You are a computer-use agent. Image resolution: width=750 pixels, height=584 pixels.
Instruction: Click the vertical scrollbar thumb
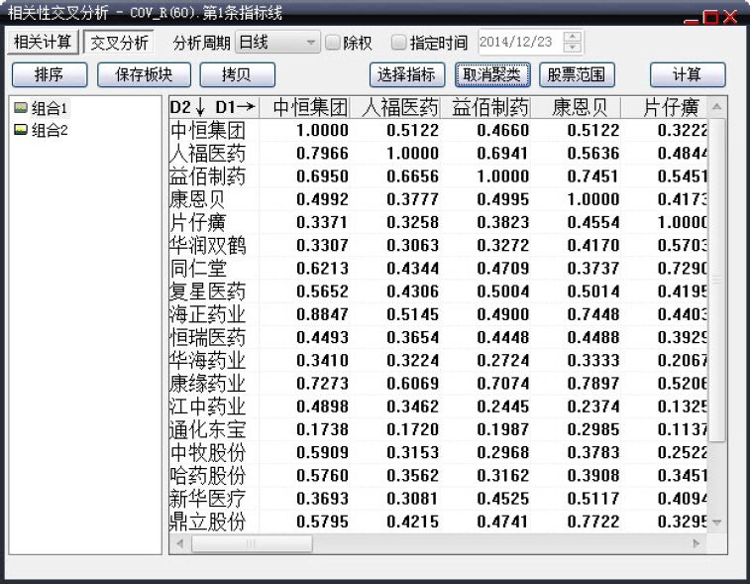(x=716, y=280)
